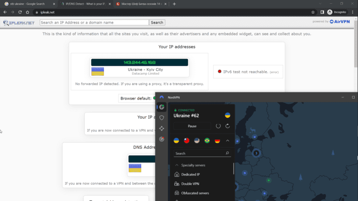Collapse the recent servers flag row
Screen dimensions: 358x201
(x=227, y=141)
